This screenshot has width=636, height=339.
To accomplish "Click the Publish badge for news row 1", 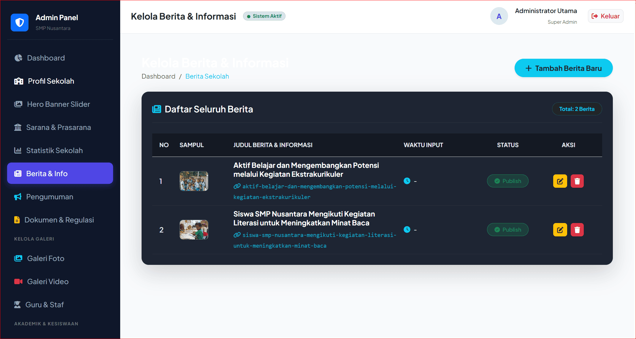I will point(508,181).
